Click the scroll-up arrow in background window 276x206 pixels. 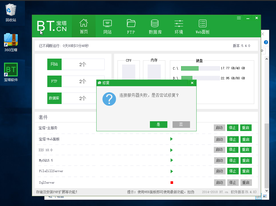point(267,59)
